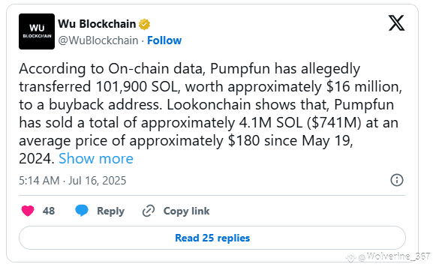The width and height of the screenshot is (436, 270).
Task: Select the Copy link text
Action: point(186,211)
